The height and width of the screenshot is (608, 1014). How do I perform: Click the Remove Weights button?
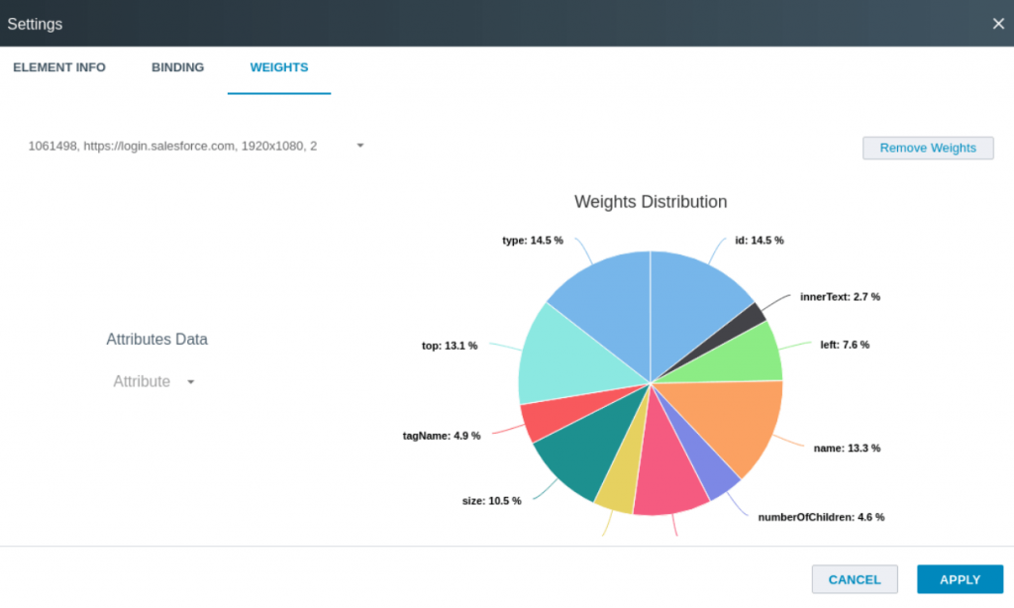[x=928, y=149]
